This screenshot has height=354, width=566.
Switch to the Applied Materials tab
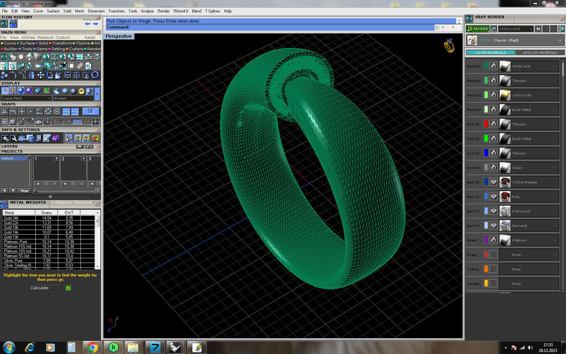pos(540,53)
